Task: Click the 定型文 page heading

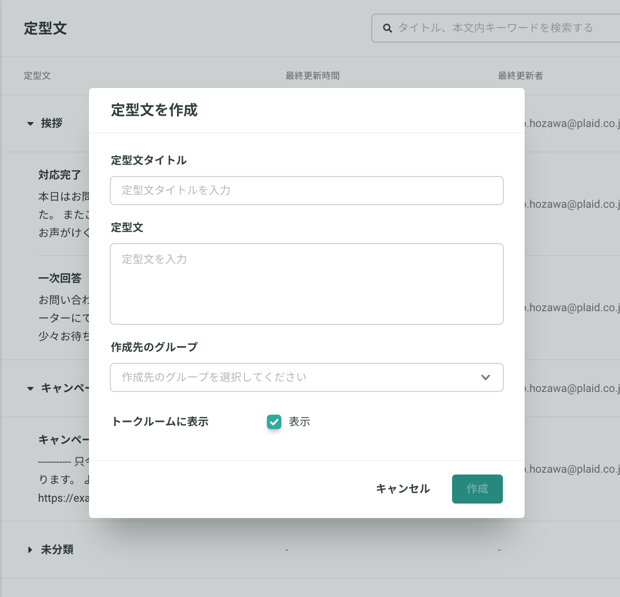Action: click(45, 29)
